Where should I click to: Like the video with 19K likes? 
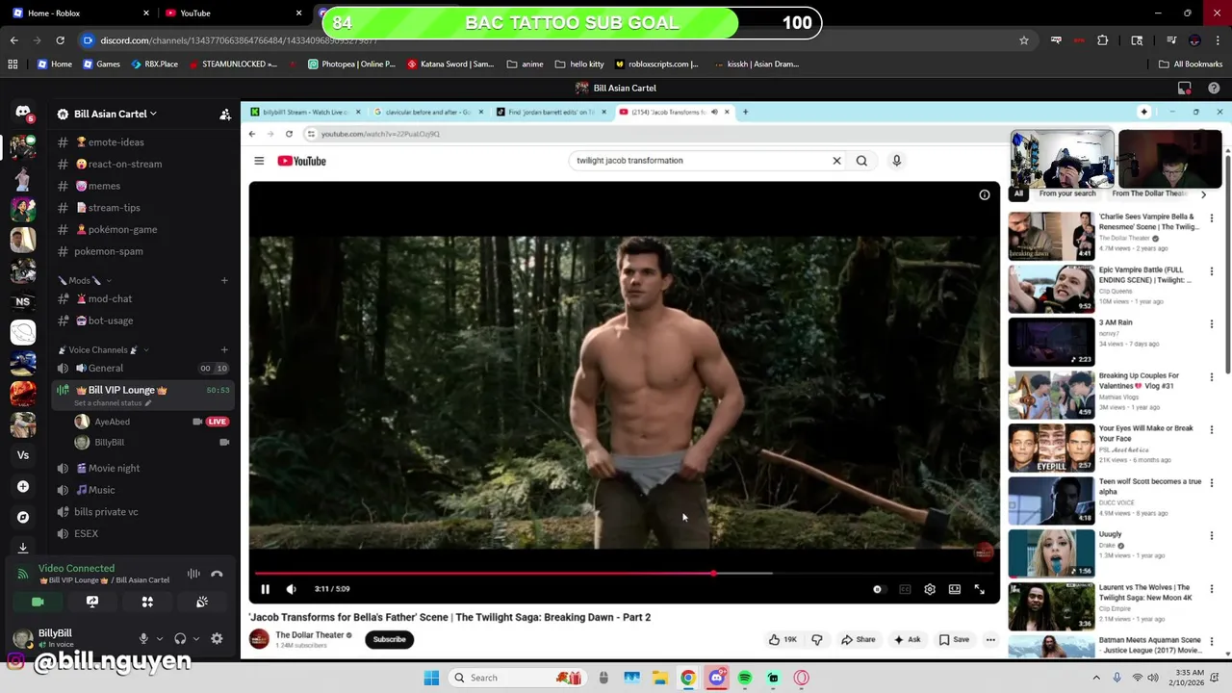[783, 639]
